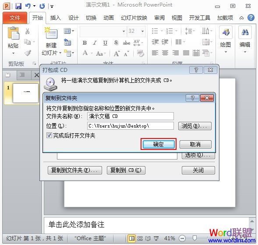Click the Save icon in quick access toolbar
The image size is (258, 245).
coord(18,6)
